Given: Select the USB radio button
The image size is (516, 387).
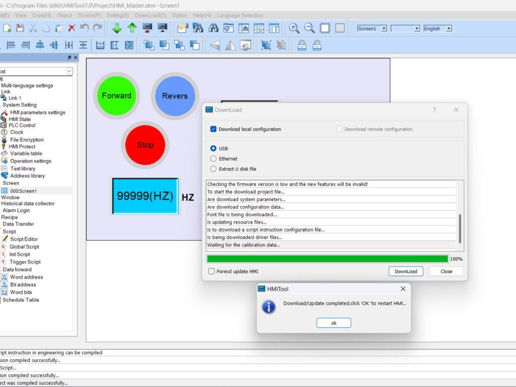Looking at the screenshot, I should point(213,149).
